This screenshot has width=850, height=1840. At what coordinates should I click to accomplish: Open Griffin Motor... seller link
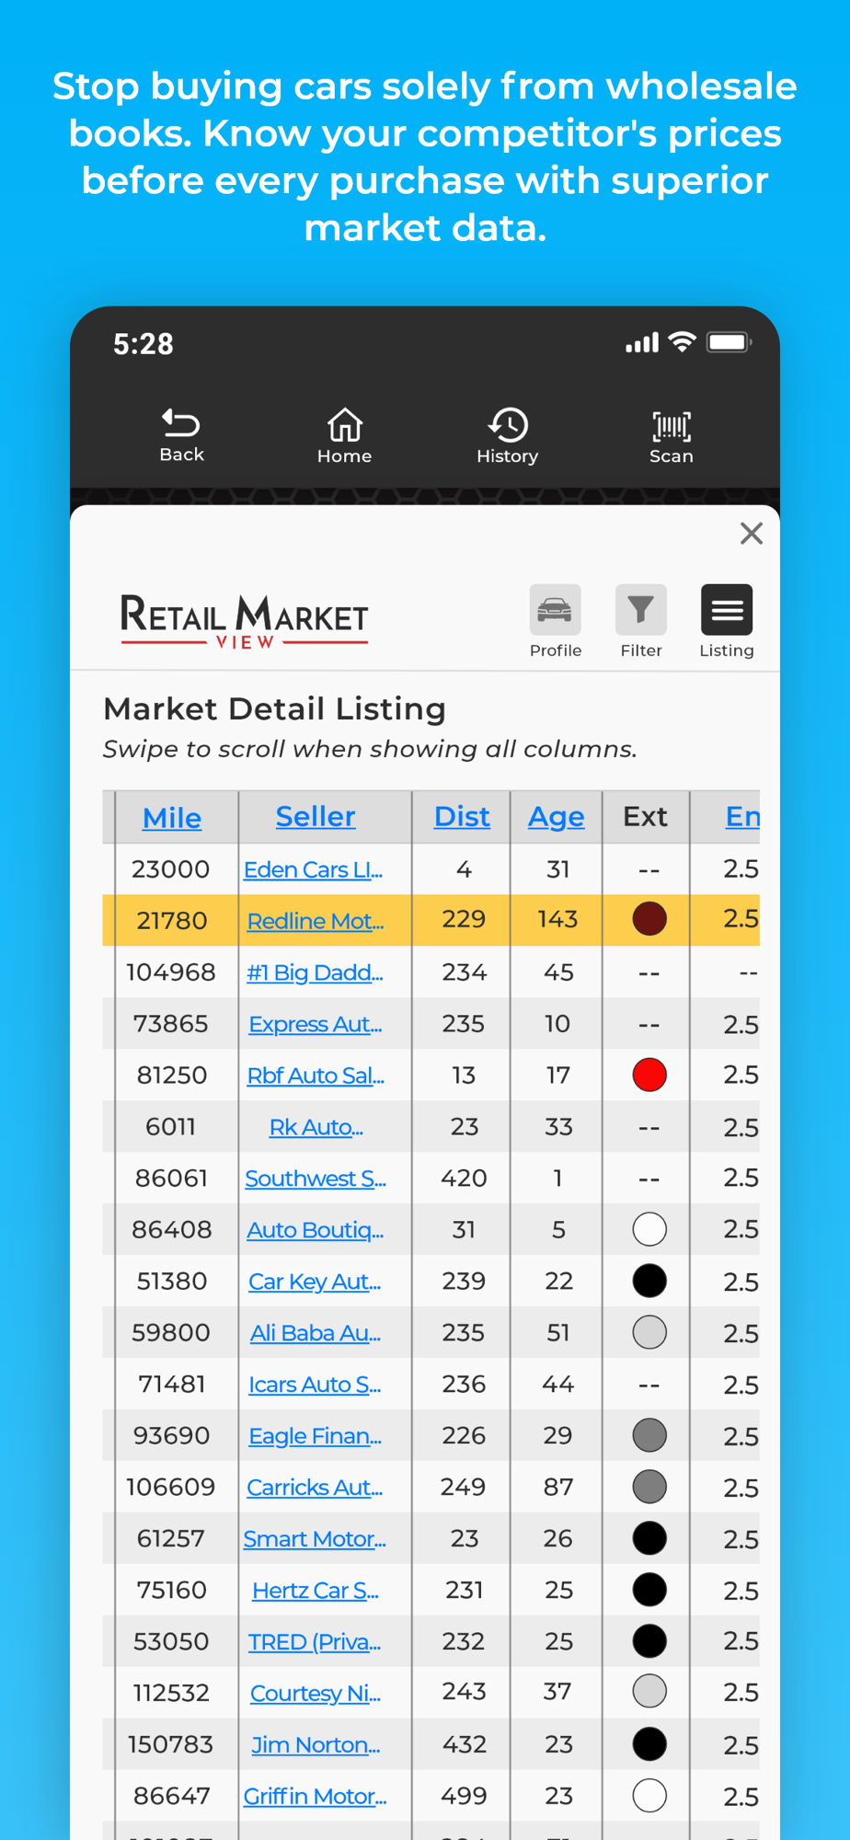[315, 1797]
